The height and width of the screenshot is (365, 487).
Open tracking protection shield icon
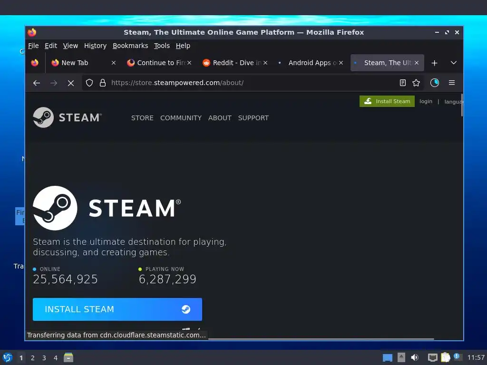[x=89, y=83]
